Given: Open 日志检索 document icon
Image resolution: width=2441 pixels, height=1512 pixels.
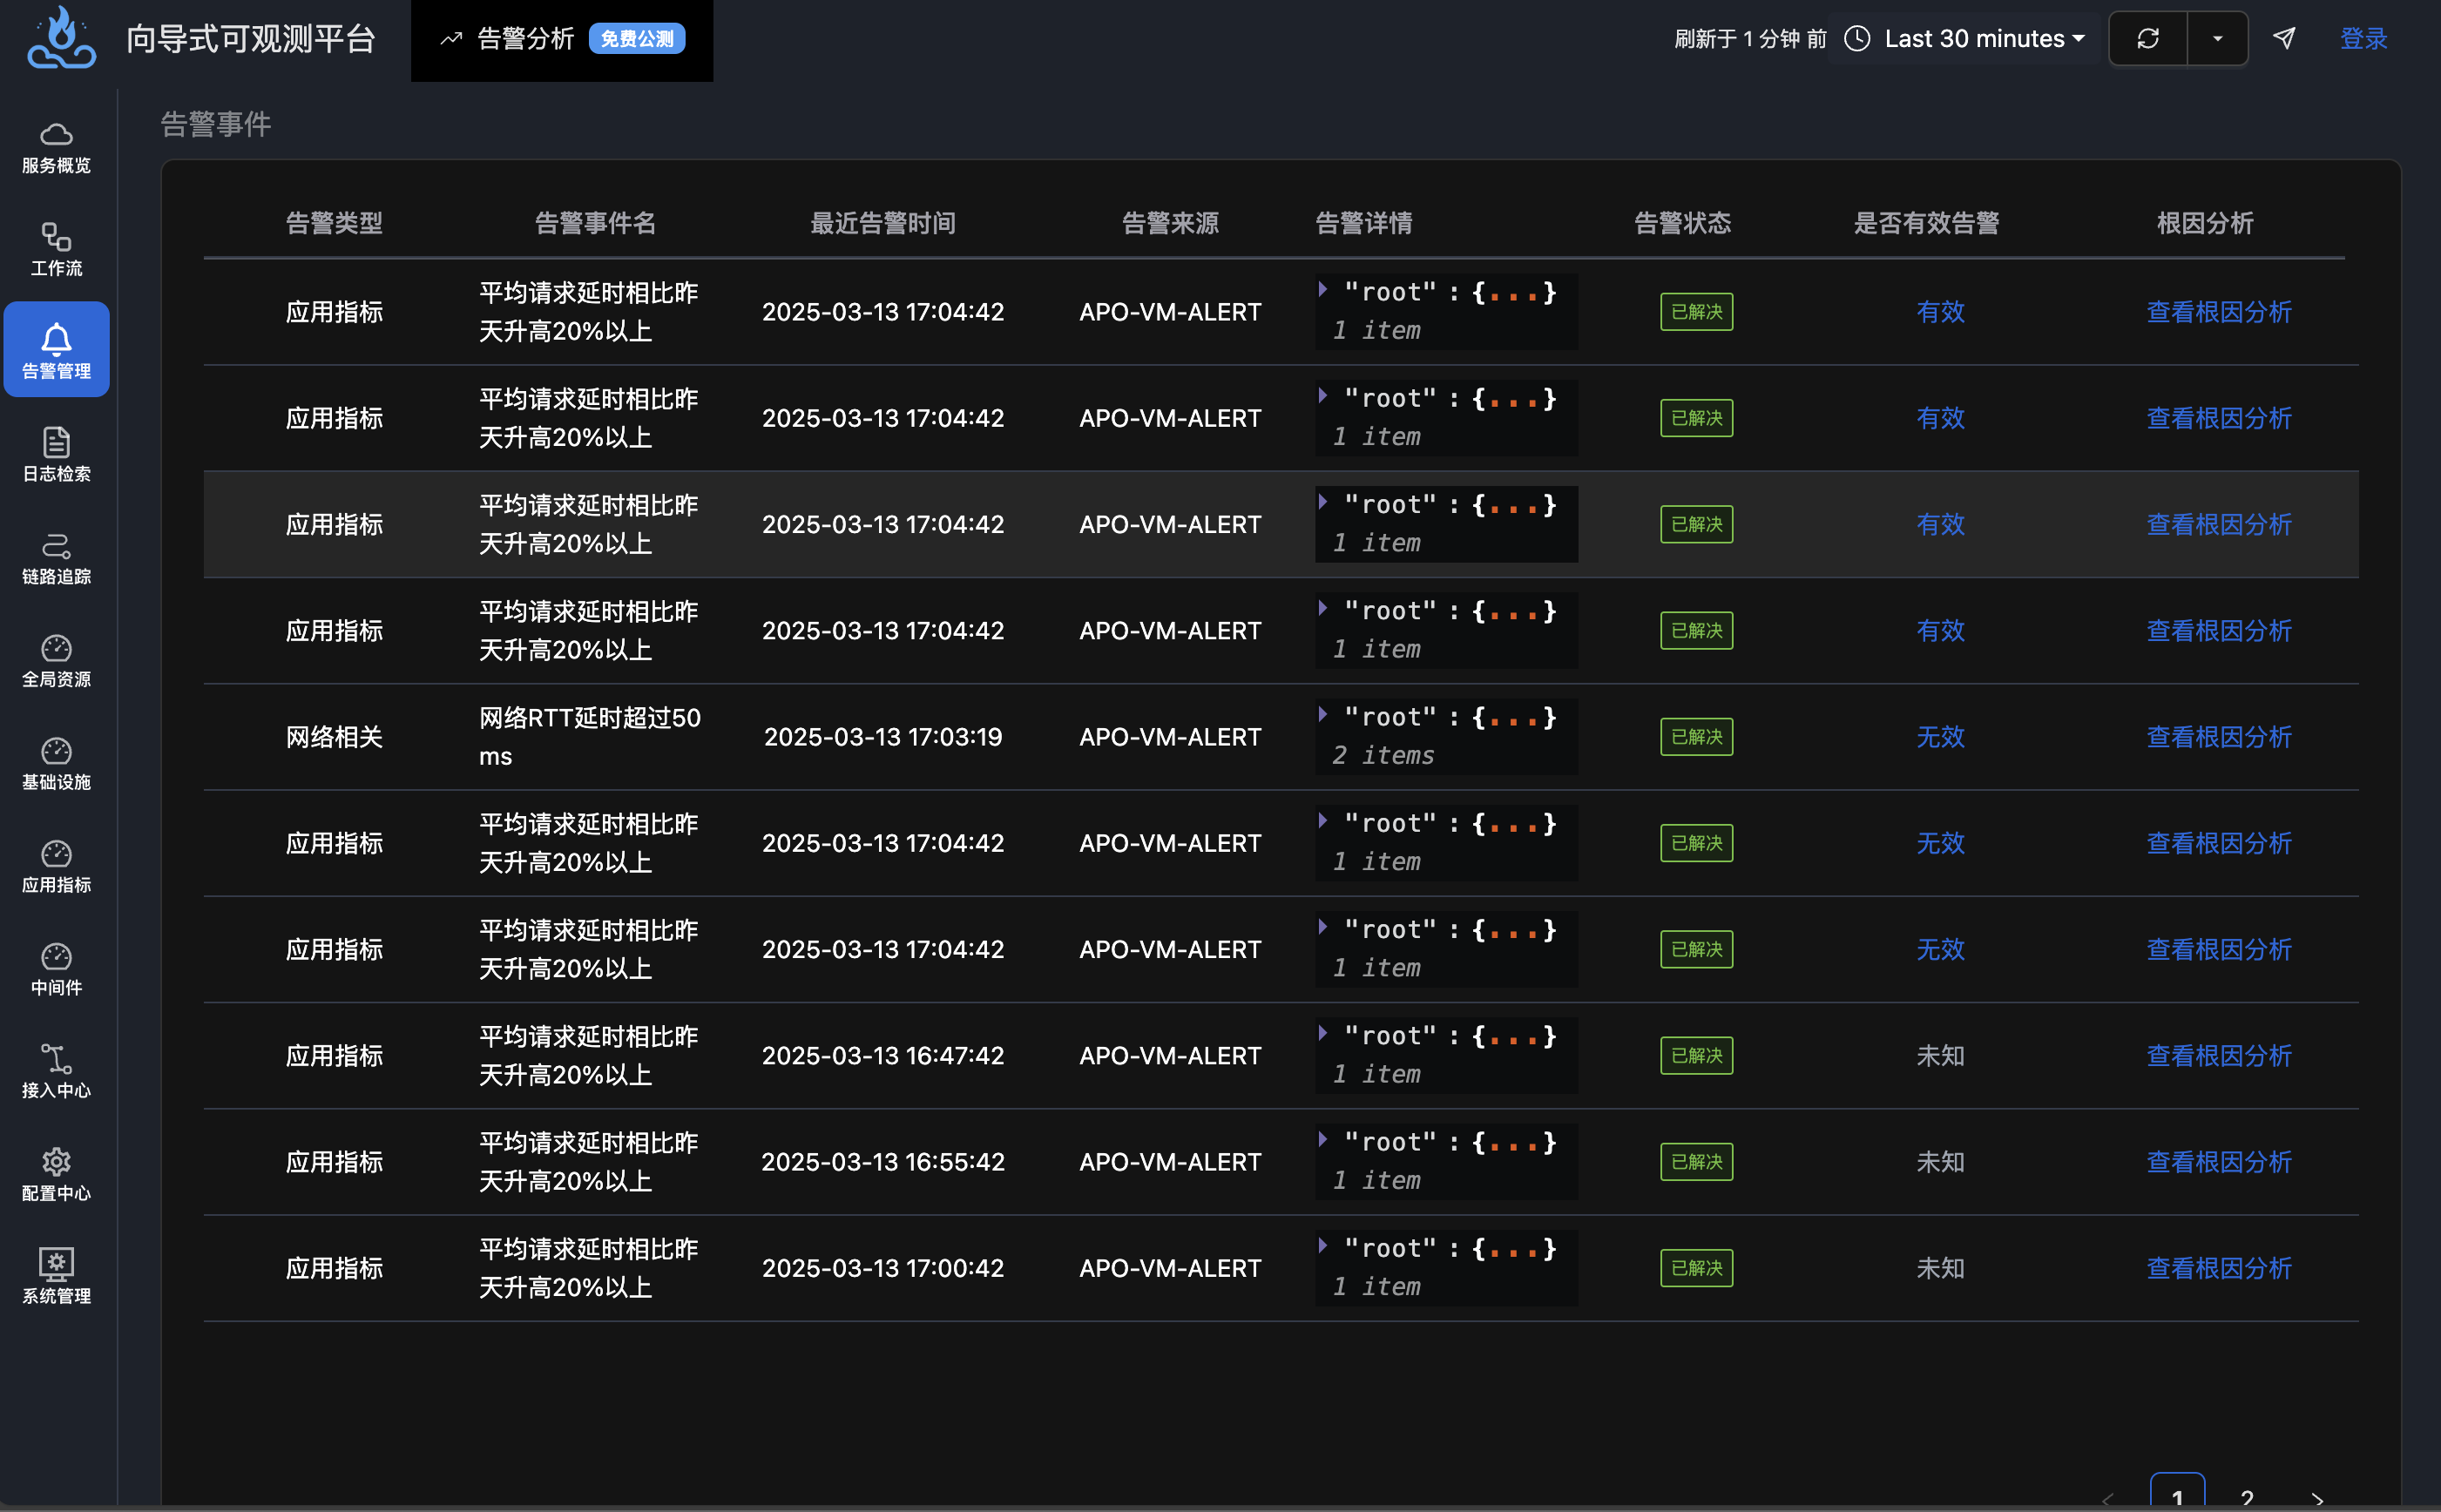Looking at the screenshot, I should click(x=56, y=455).
